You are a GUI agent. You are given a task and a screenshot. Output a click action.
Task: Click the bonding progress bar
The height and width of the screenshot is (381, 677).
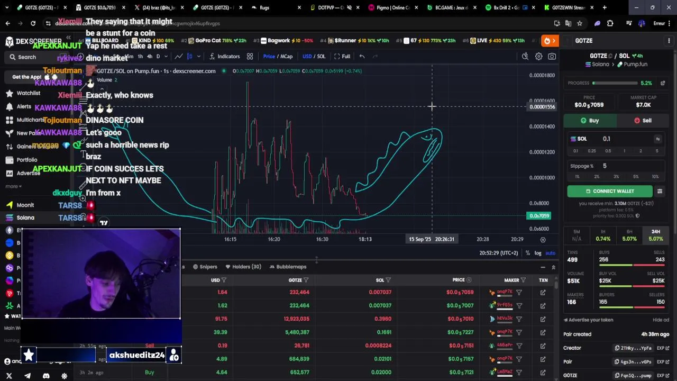(614, 83)
